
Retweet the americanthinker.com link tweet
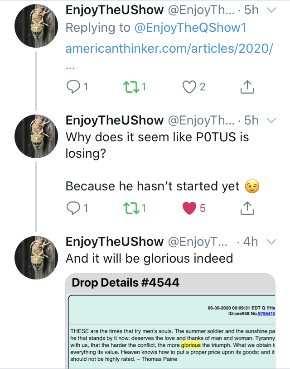[x=131, y=87]
